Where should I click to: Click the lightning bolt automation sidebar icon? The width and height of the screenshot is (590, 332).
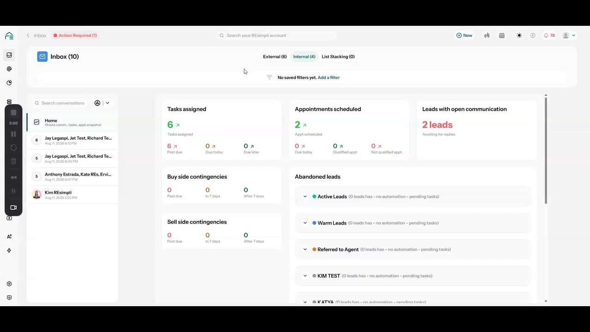[x=9, y=250]
